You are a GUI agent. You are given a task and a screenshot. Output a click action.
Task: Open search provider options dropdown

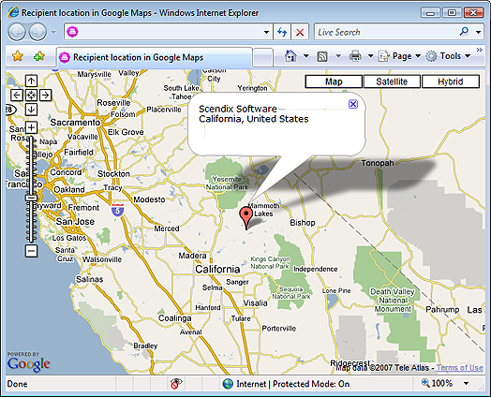pos(478,32)
